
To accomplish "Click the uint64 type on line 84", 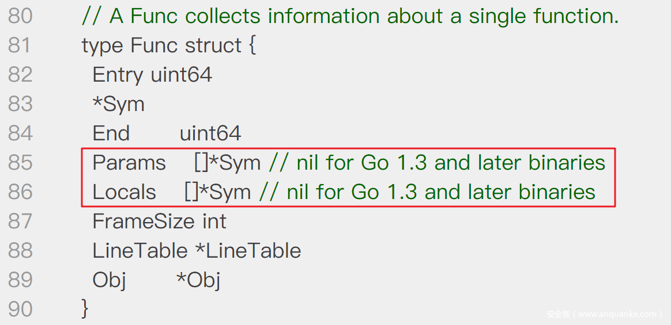I will 210,133.
